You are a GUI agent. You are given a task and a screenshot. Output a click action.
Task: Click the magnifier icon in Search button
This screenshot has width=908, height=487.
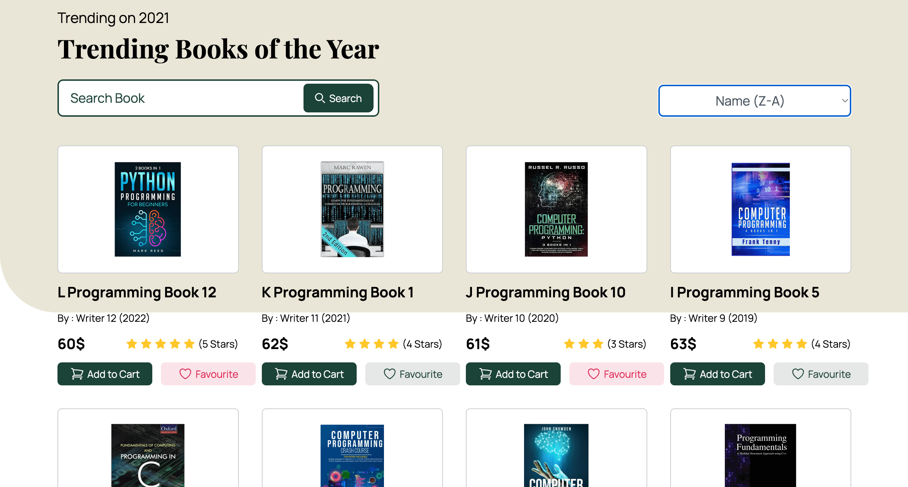click(319, 98)
